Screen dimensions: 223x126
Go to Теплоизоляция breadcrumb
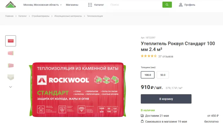pos(95,16)
